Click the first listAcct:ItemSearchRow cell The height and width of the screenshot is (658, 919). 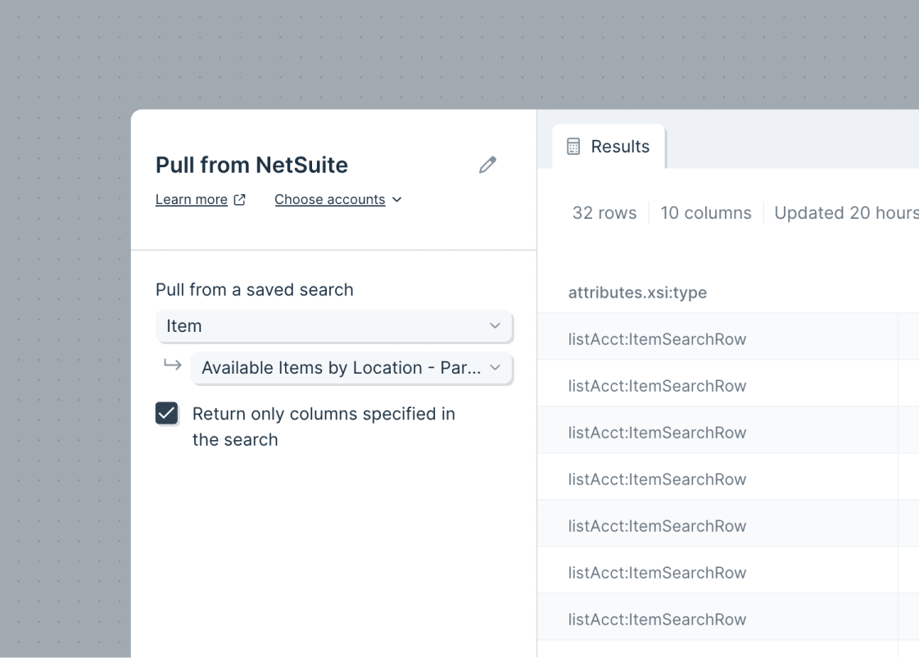coord(657,339)
